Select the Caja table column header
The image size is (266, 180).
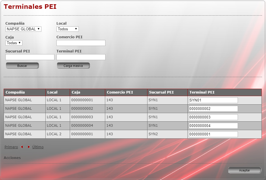87,92
